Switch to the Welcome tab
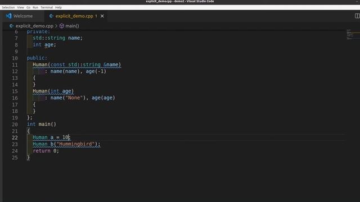This screenshot has width=360, height=202. click(x=23, y=16)
